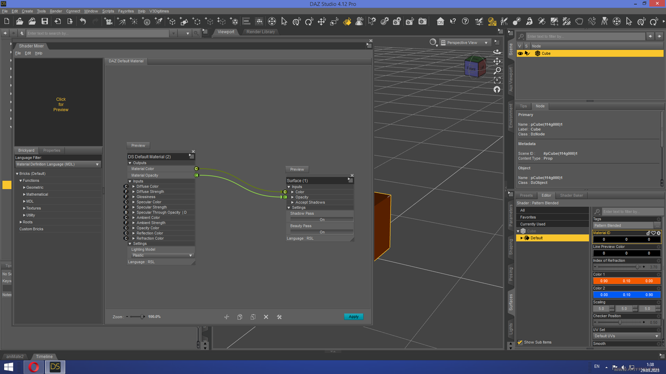Collapse Outputs section of DS Default Material
The image size is (666, 374).
[130, 163]
